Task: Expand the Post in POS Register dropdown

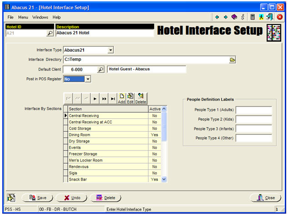Action: pos(88,79)
